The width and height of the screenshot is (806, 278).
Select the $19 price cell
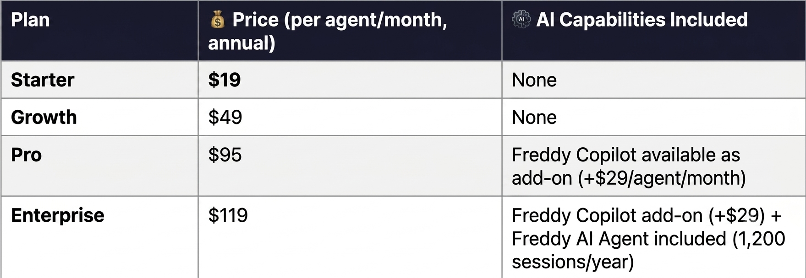350,80
